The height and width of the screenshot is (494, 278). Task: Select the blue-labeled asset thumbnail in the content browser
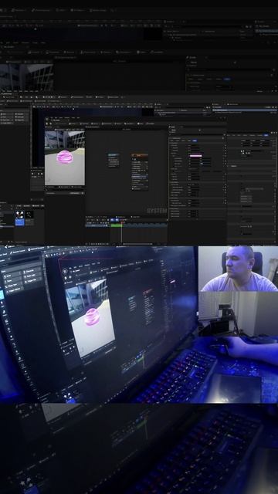click(19, 218)
